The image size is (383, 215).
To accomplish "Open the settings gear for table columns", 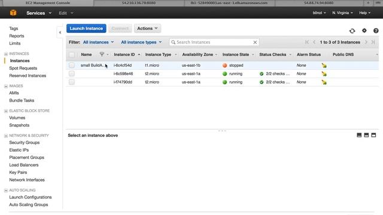I will [364, 30].
